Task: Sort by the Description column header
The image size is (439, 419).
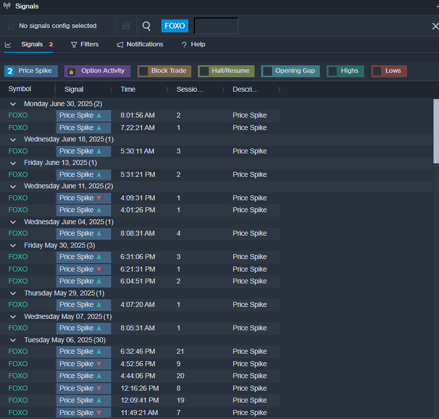Action: pyautogui.click(x=245, y=89)
